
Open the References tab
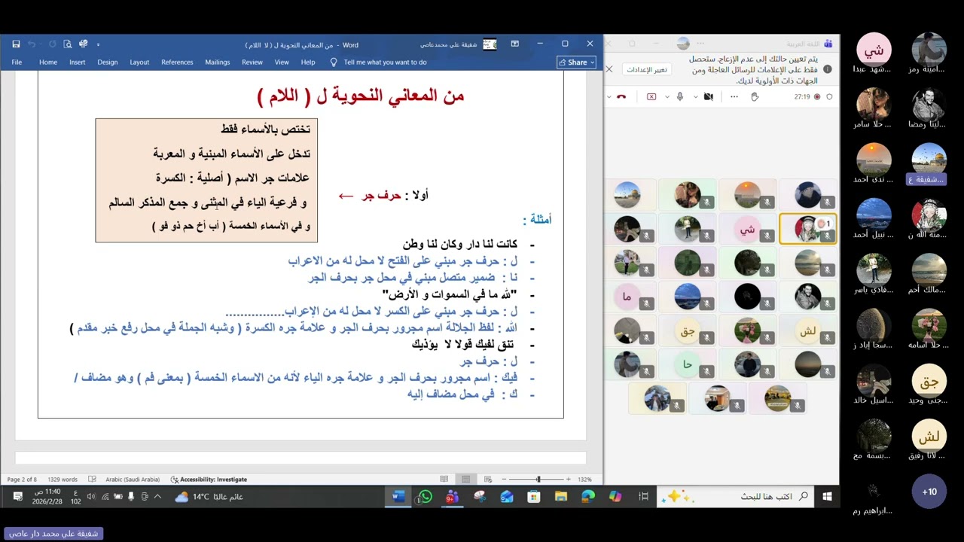(x=177, y=62)
